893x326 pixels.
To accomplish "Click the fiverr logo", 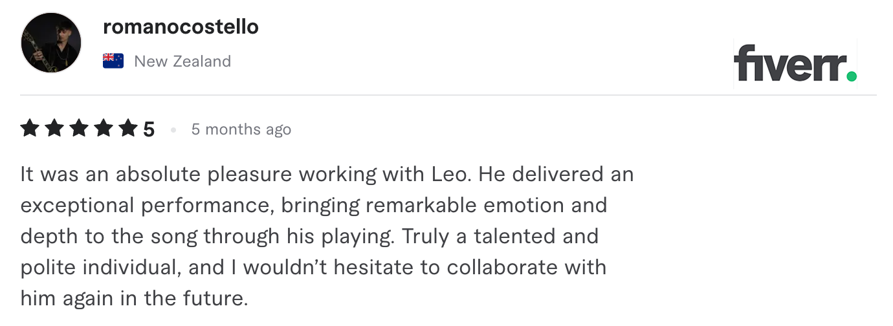I will point(795,63).
